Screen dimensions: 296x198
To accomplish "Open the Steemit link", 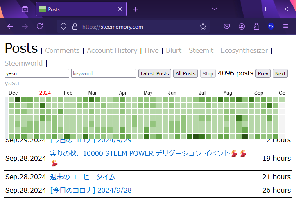I will tap(201, 51).
